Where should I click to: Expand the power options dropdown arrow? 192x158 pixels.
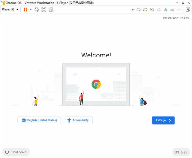31,10
